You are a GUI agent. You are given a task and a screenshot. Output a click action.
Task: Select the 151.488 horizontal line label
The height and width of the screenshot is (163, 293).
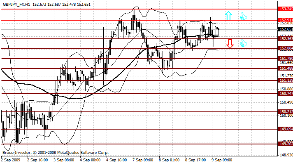click(286, 69)
